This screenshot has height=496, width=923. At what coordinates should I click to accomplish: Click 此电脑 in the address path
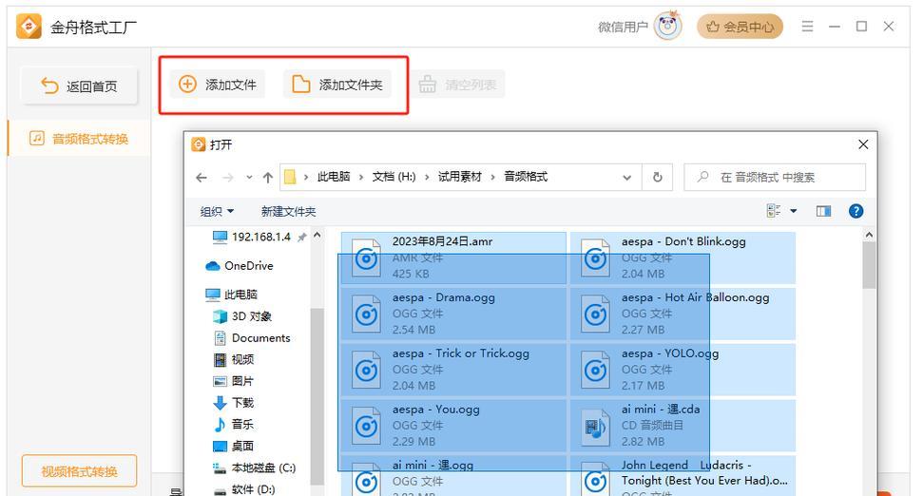[334, 177]
